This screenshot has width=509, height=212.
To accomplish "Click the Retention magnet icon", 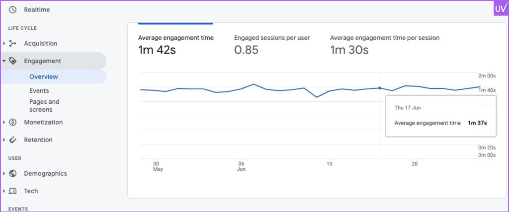I will [13, 140].
